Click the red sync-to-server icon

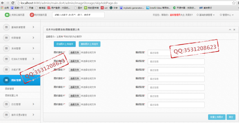[x=32, y=15]
